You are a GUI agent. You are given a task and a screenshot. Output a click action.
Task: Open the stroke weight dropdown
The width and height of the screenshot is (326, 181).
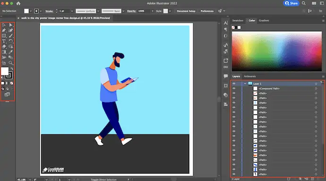pos(72,11)
